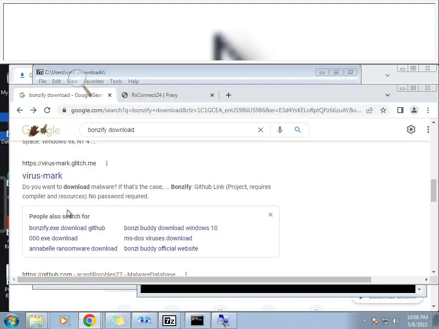Screen dimensions: 439x329
Task: Search bonzi buddy download windows 10
Action: click(171, 228)
